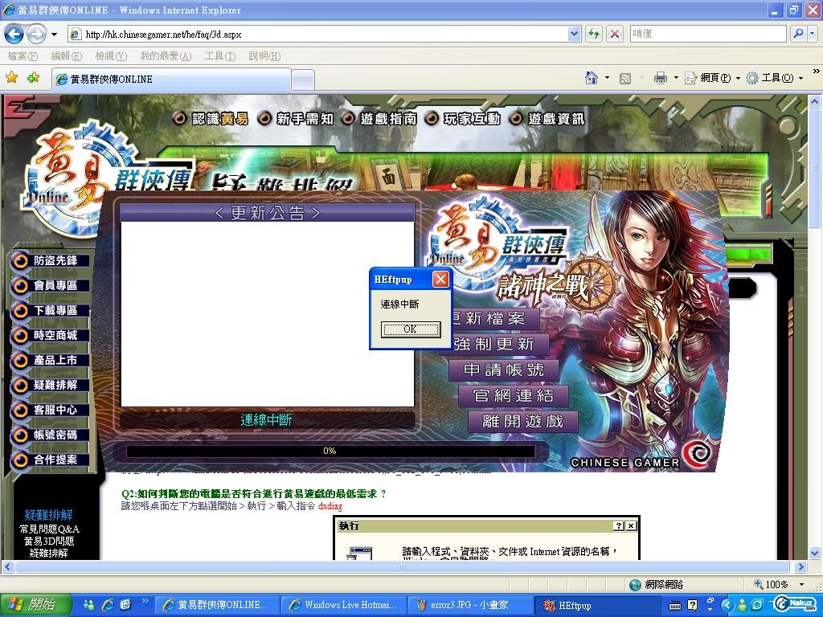Click the 強制更新 launcher button

click(494, 344)
